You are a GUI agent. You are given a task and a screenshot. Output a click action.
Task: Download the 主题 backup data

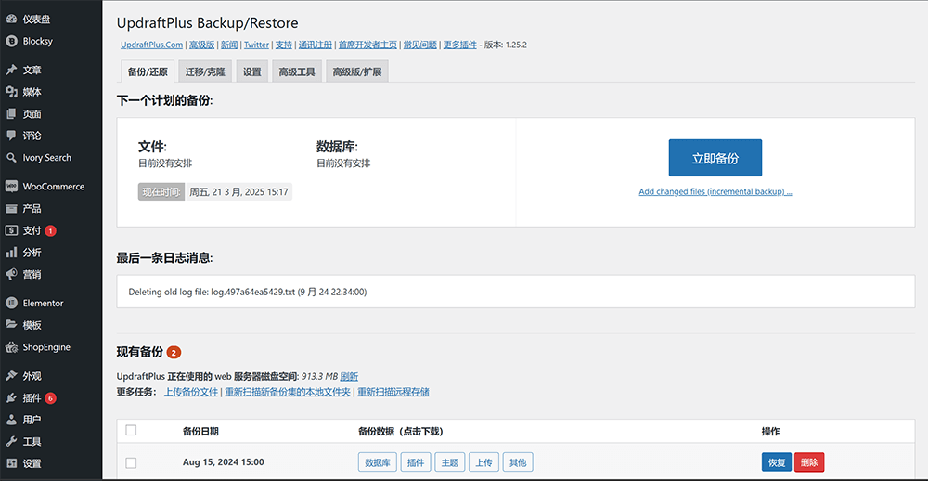click(x=450, y=462)
